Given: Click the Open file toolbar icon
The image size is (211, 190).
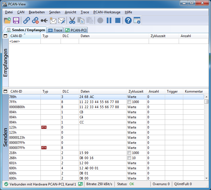Looking at the screenshot, I should click(7, 20).
